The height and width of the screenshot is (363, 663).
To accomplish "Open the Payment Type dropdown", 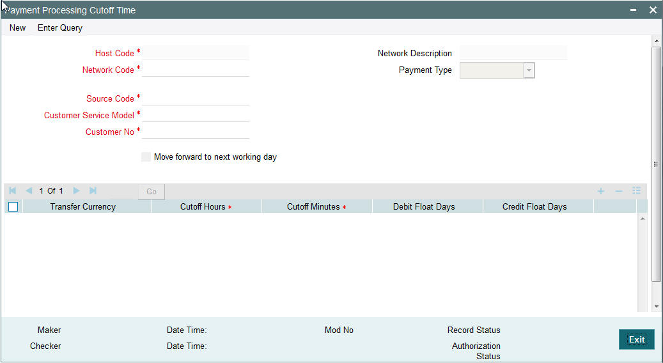I will point(529,70).
